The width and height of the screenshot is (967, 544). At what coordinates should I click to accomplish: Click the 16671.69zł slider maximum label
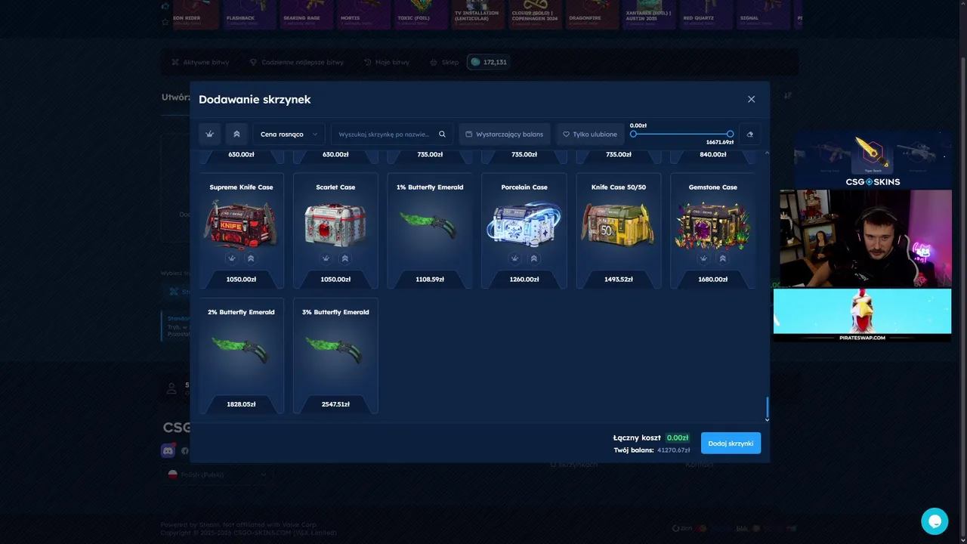[720, 142]
